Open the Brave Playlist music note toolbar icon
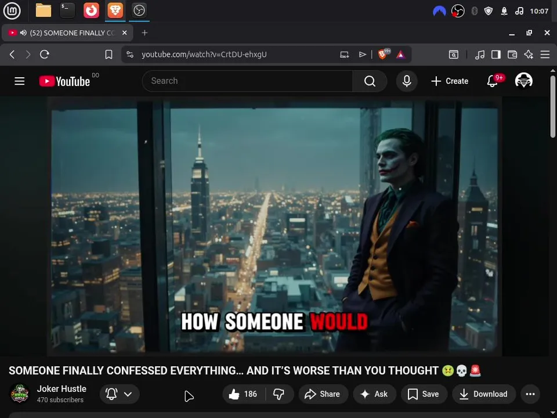Image resolution: width=557 pixels, height=418 pixels. [480, 55]
